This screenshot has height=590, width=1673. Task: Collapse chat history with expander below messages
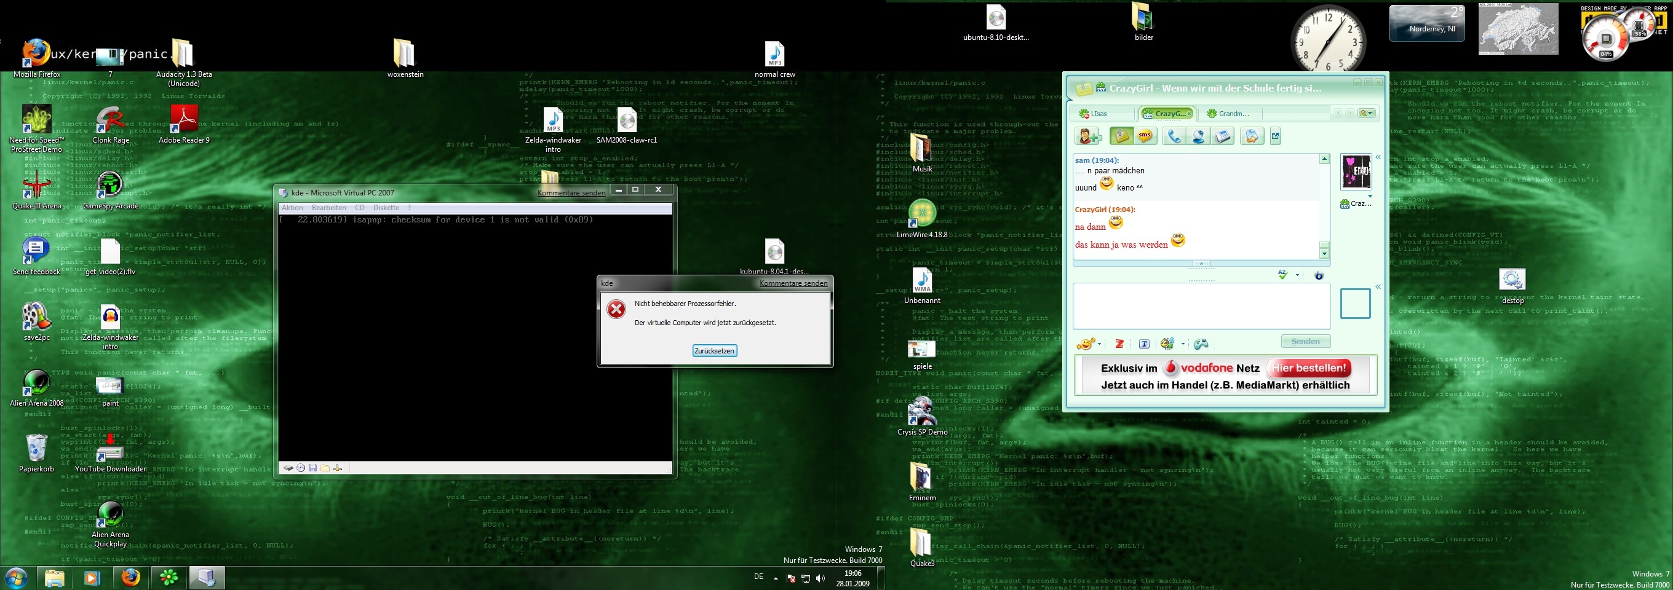pos(1201,264)
